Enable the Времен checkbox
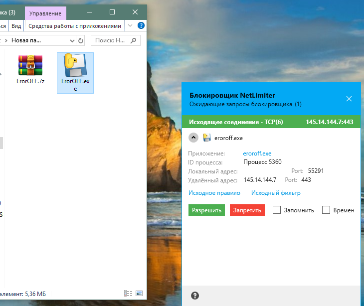This screenshot has width=364, height=306. (326, 210)
